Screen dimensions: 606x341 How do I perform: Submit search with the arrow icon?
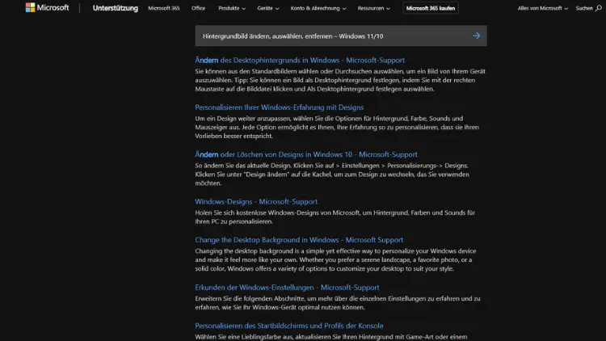(x=476, y=36)
